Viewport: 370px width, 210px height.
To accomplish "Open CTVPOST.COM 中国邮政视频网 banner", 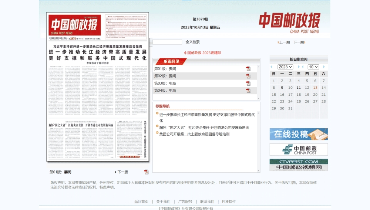I will (299, 165).
